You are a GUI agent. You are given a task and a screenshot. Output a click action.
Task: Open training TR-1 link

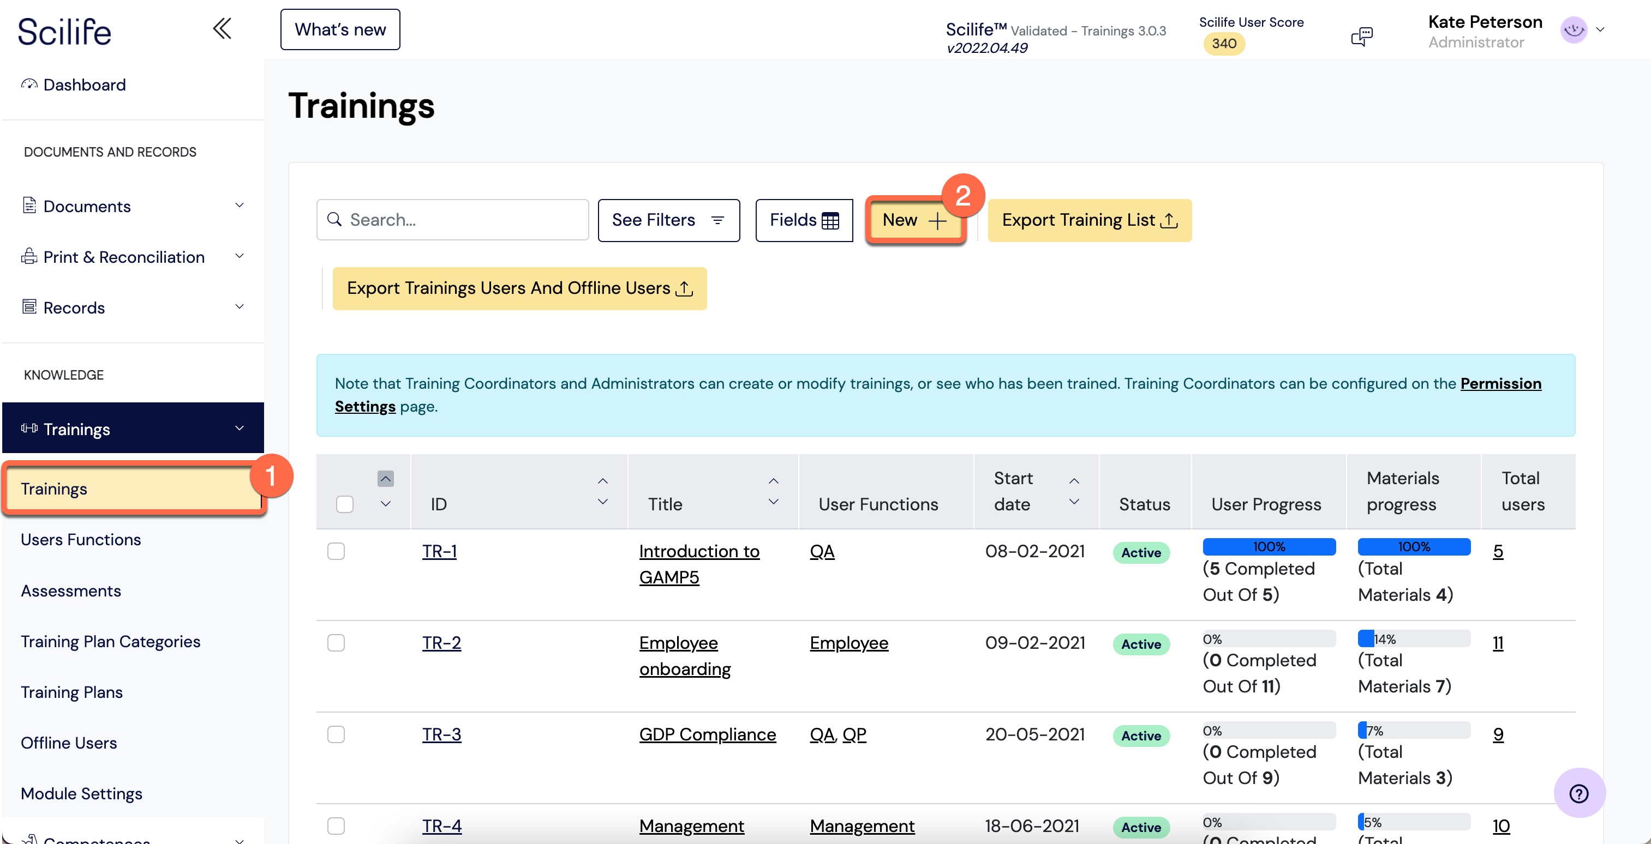440,551
